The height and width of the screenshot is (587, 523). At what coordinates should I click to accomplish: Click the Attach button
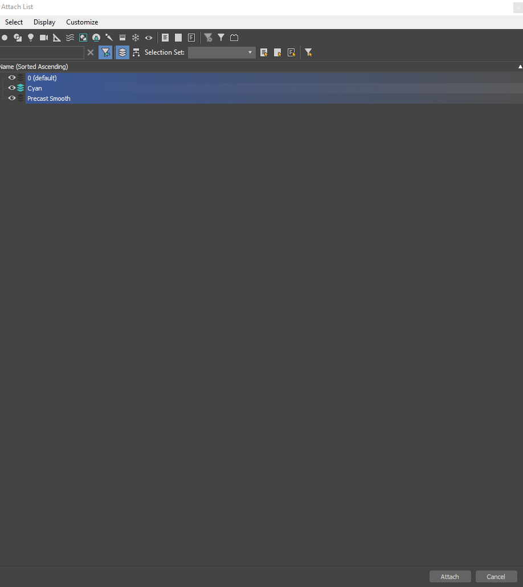[x=450, y=577]
